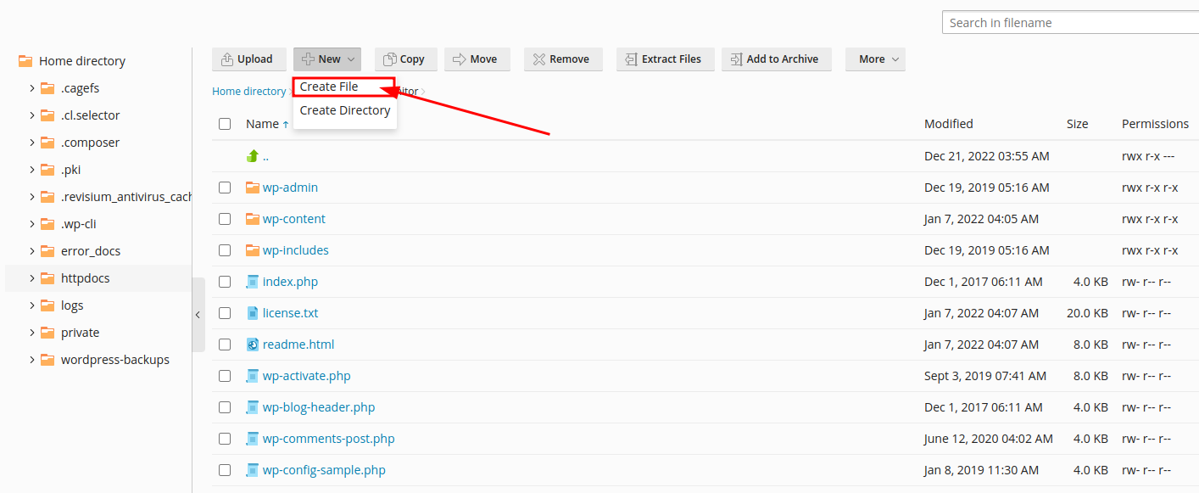1199x493 pixels.
Task: Select Create Directory menu entry
Action: pos(345,110)
